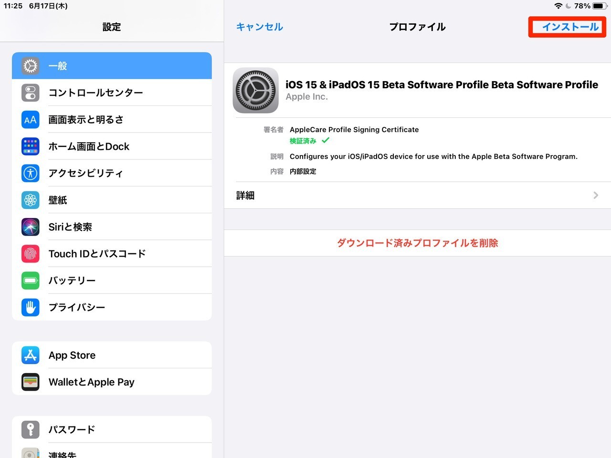
Task: Select 一般 in settings sidebar
Action: pos(112,66)
